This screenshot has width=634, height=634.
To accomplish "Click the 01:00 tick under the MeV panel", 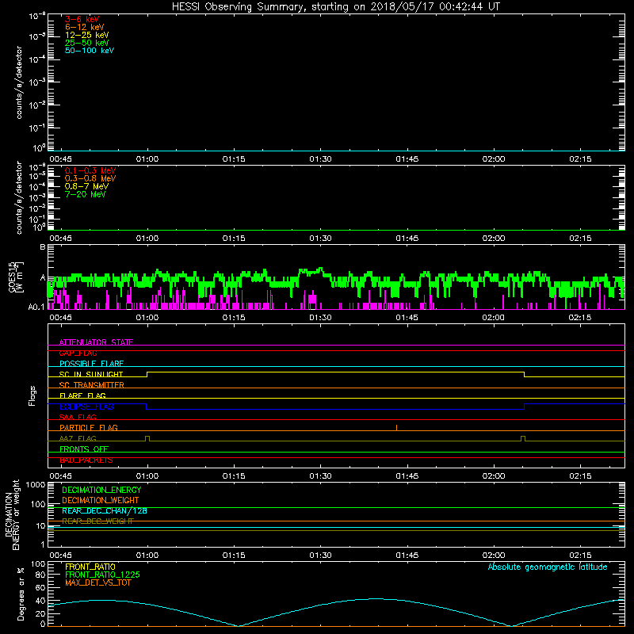I will point(147,239).
